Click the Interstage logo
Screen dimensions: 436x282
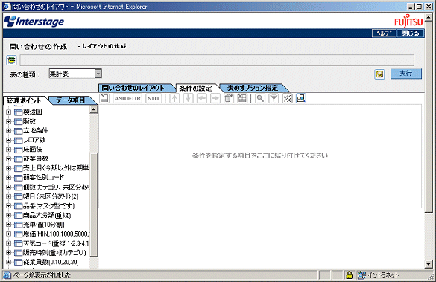point(34,22)
